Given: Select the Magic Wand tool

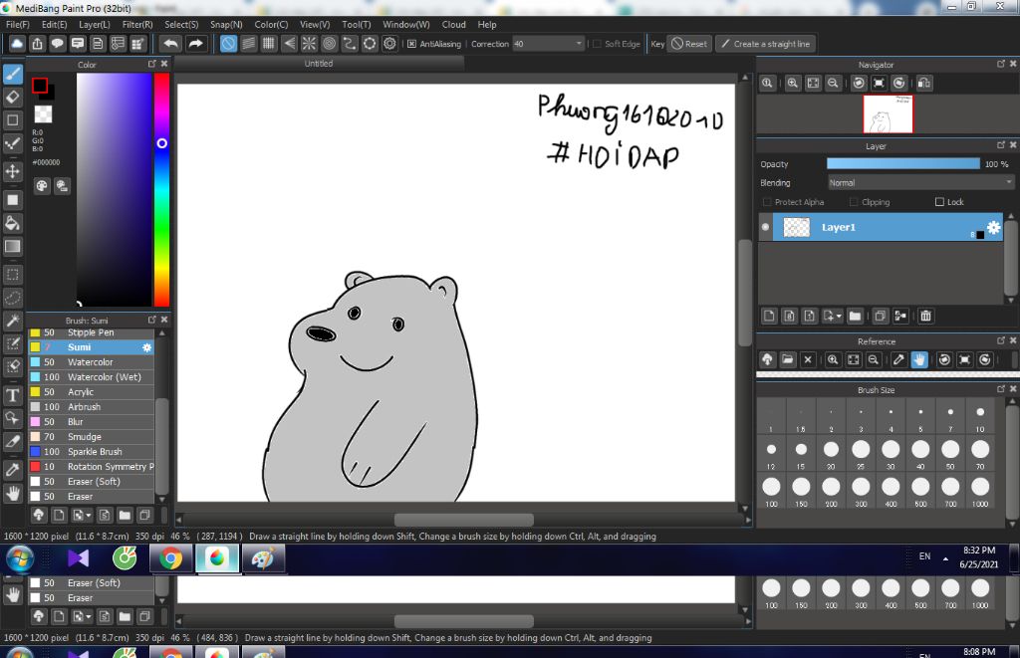Looking at the screenshot, I should point(13,321).
